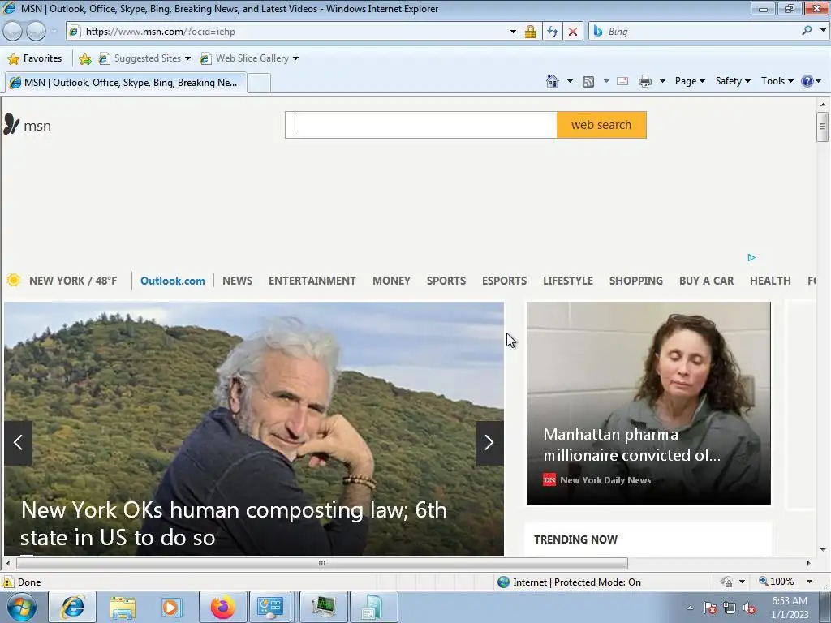831x623 pixels.
Task: Open the Tools menu
Action: coord(777,81)
